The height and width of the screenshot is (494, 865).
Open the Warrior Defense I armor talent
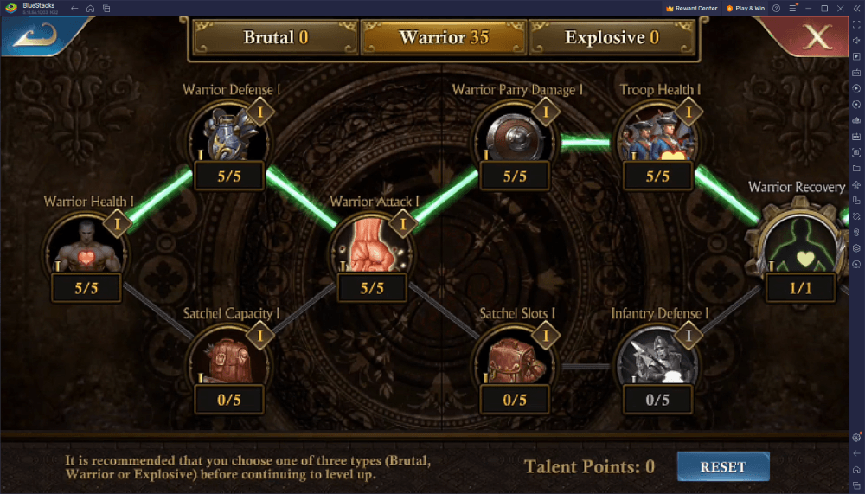click(x=229, y=138)
